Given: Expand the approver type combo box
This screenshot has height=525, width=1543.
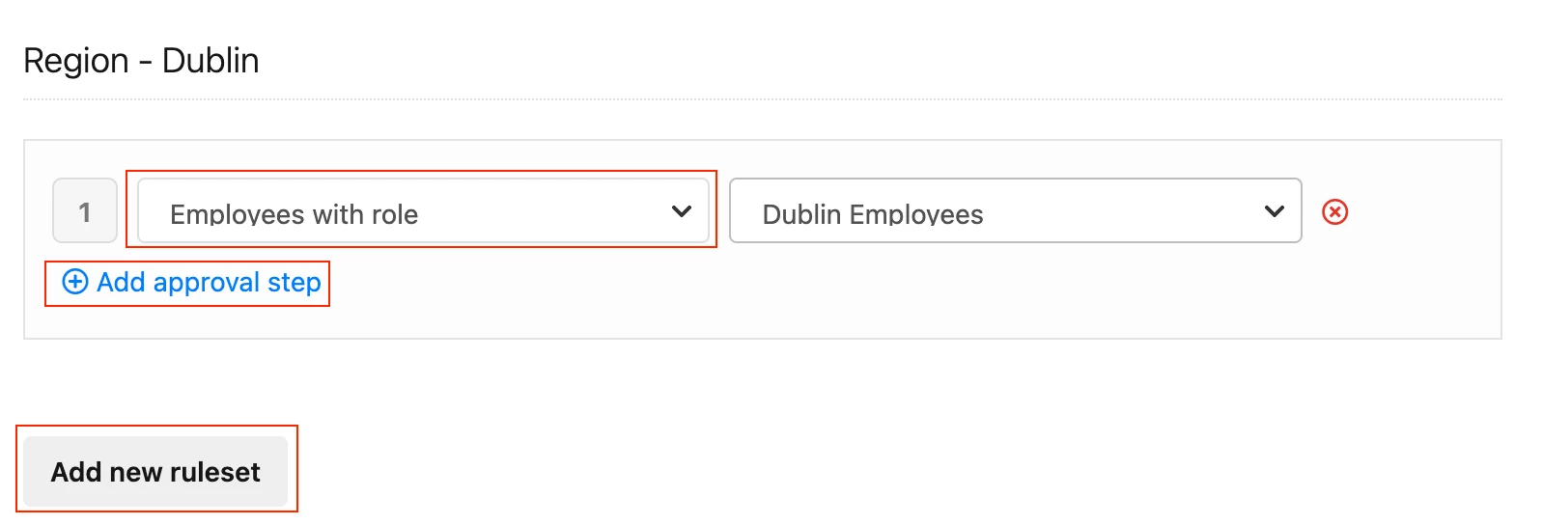Looking at the screenshot, I should coord(423,210).
